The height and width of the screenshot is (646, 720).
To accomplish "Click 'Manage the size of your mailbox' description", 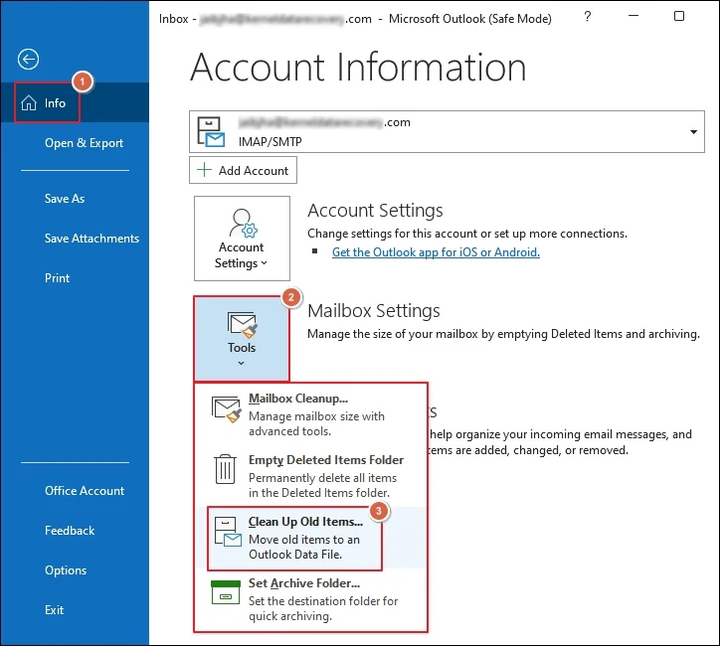I will [504, 334].
